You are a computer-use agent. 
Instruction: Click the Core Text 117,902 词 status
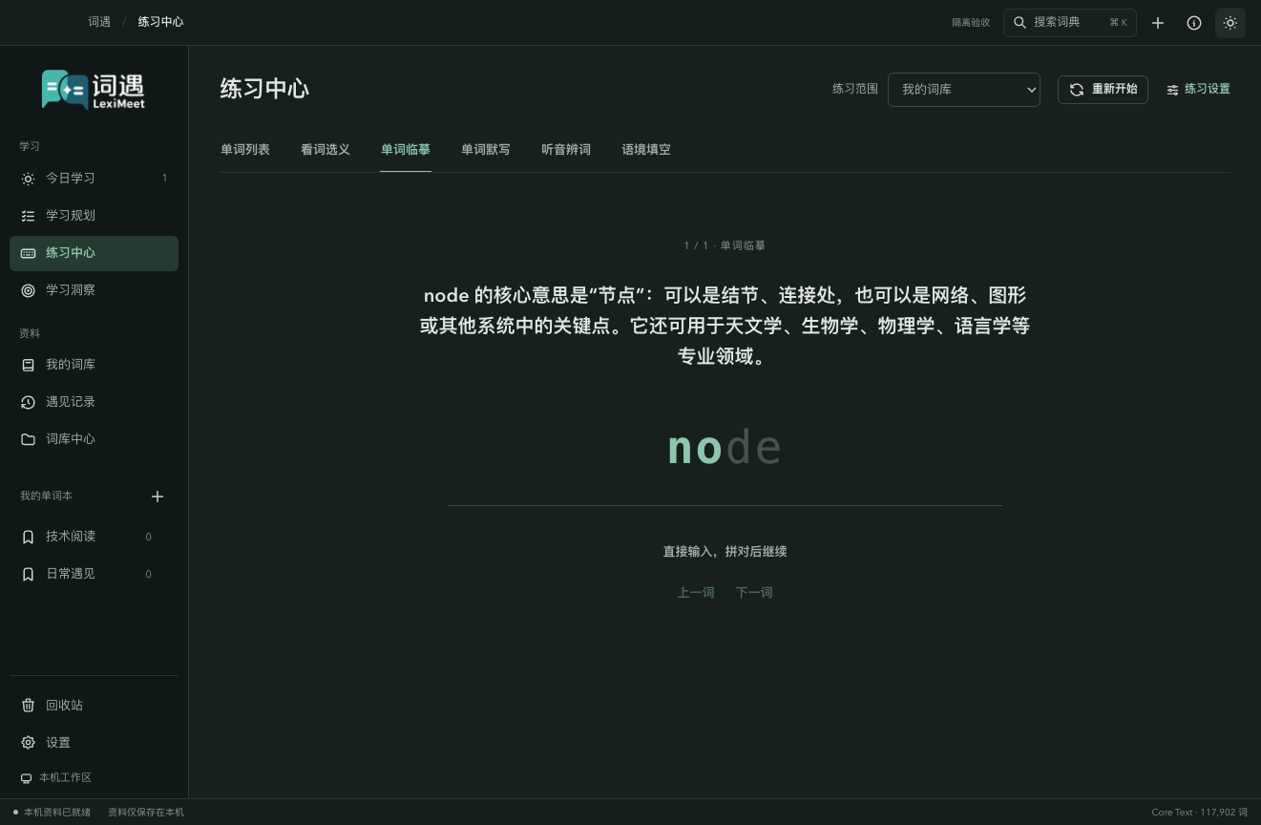[1200, 813]
